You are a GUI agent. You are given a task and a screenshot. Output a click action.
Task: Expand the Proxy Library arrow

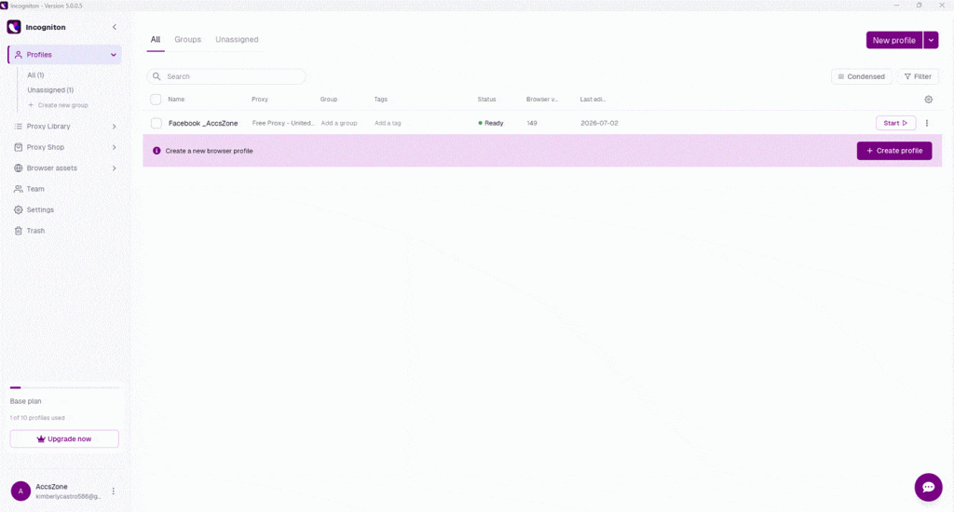point(115,127)
